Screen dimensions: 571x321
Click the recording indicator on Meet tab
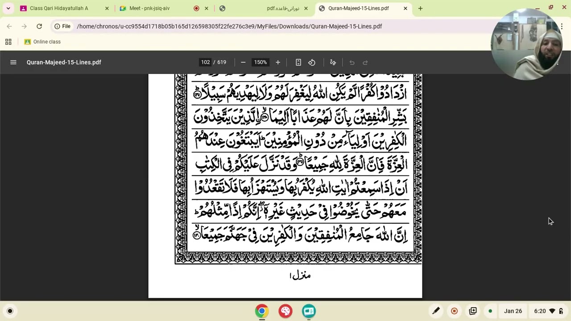pyautogui.click(x=196, y=8)
